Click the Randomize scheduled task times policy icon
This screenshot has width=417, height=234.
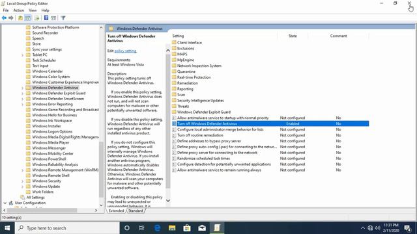pos(174,159)
